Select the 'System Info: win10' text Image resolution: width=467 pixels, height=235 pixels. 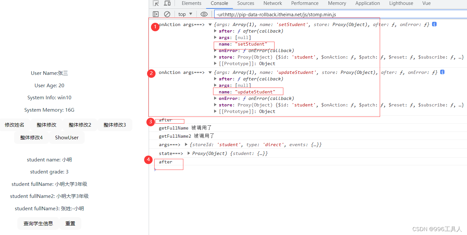pyautogui.click(x=49, y=98)
